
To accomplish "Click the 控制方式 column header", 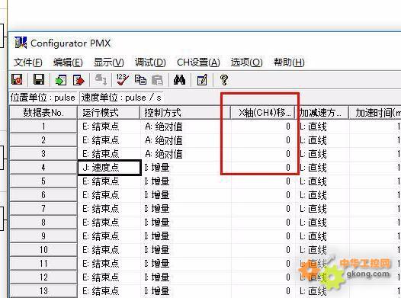I will (185, 113).
